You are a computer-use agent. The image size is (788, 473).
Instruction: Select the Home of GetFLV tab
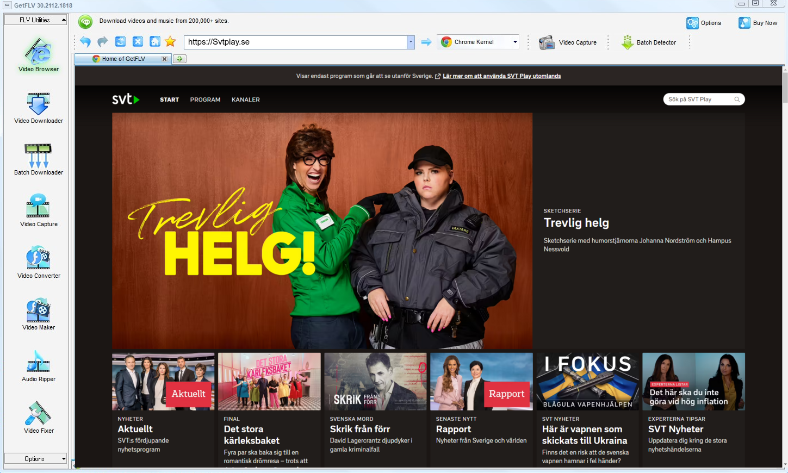point(123,59)
